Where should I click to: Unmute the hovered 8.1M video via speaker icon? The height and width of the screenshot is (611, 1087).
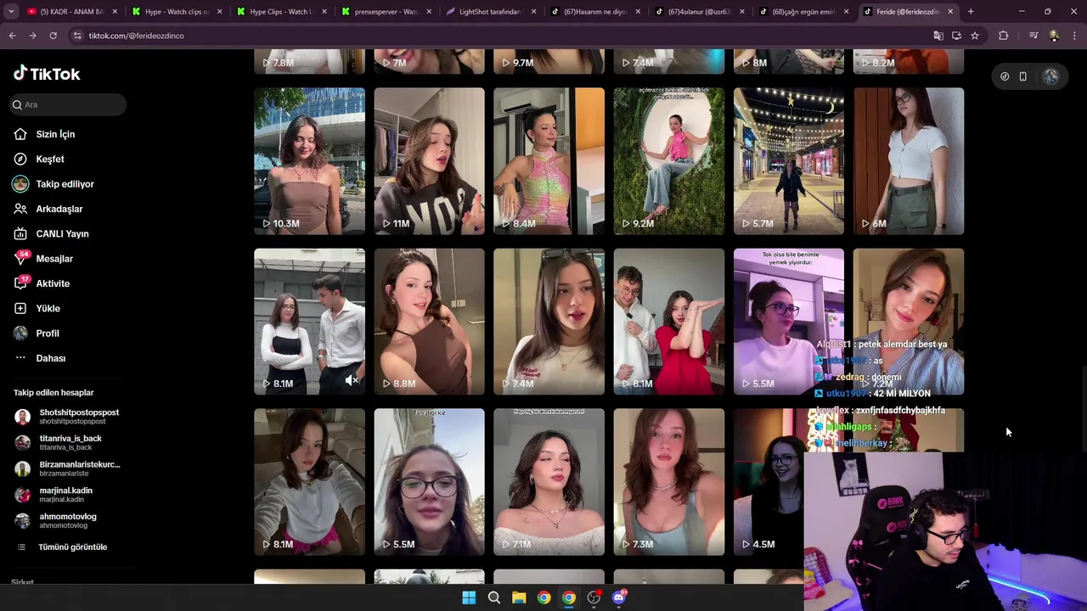(x=352, y=381)
